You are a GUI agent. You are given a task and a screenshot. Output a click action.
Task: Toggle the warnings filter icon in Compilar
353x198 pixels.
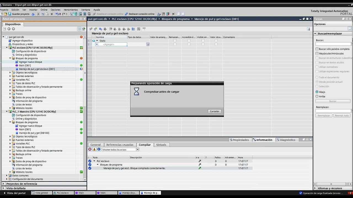point(94,149)
